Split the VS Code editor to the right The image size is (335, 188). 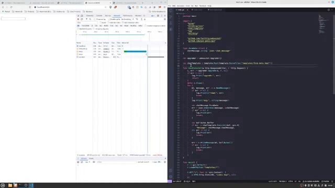(329, 10)
